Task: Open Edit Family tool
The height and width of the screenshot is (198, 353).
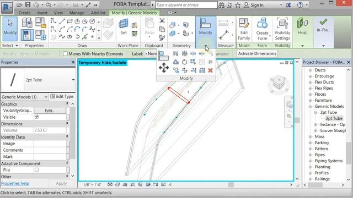Action: (x=244, y=29)
